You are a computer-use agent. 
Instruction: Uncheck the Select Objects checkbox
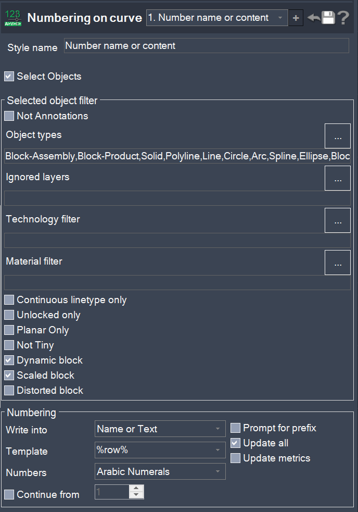(x=9, y=77)
